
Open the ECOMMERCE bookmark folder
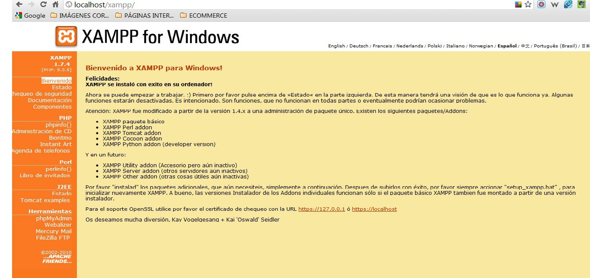coord(203,16)
